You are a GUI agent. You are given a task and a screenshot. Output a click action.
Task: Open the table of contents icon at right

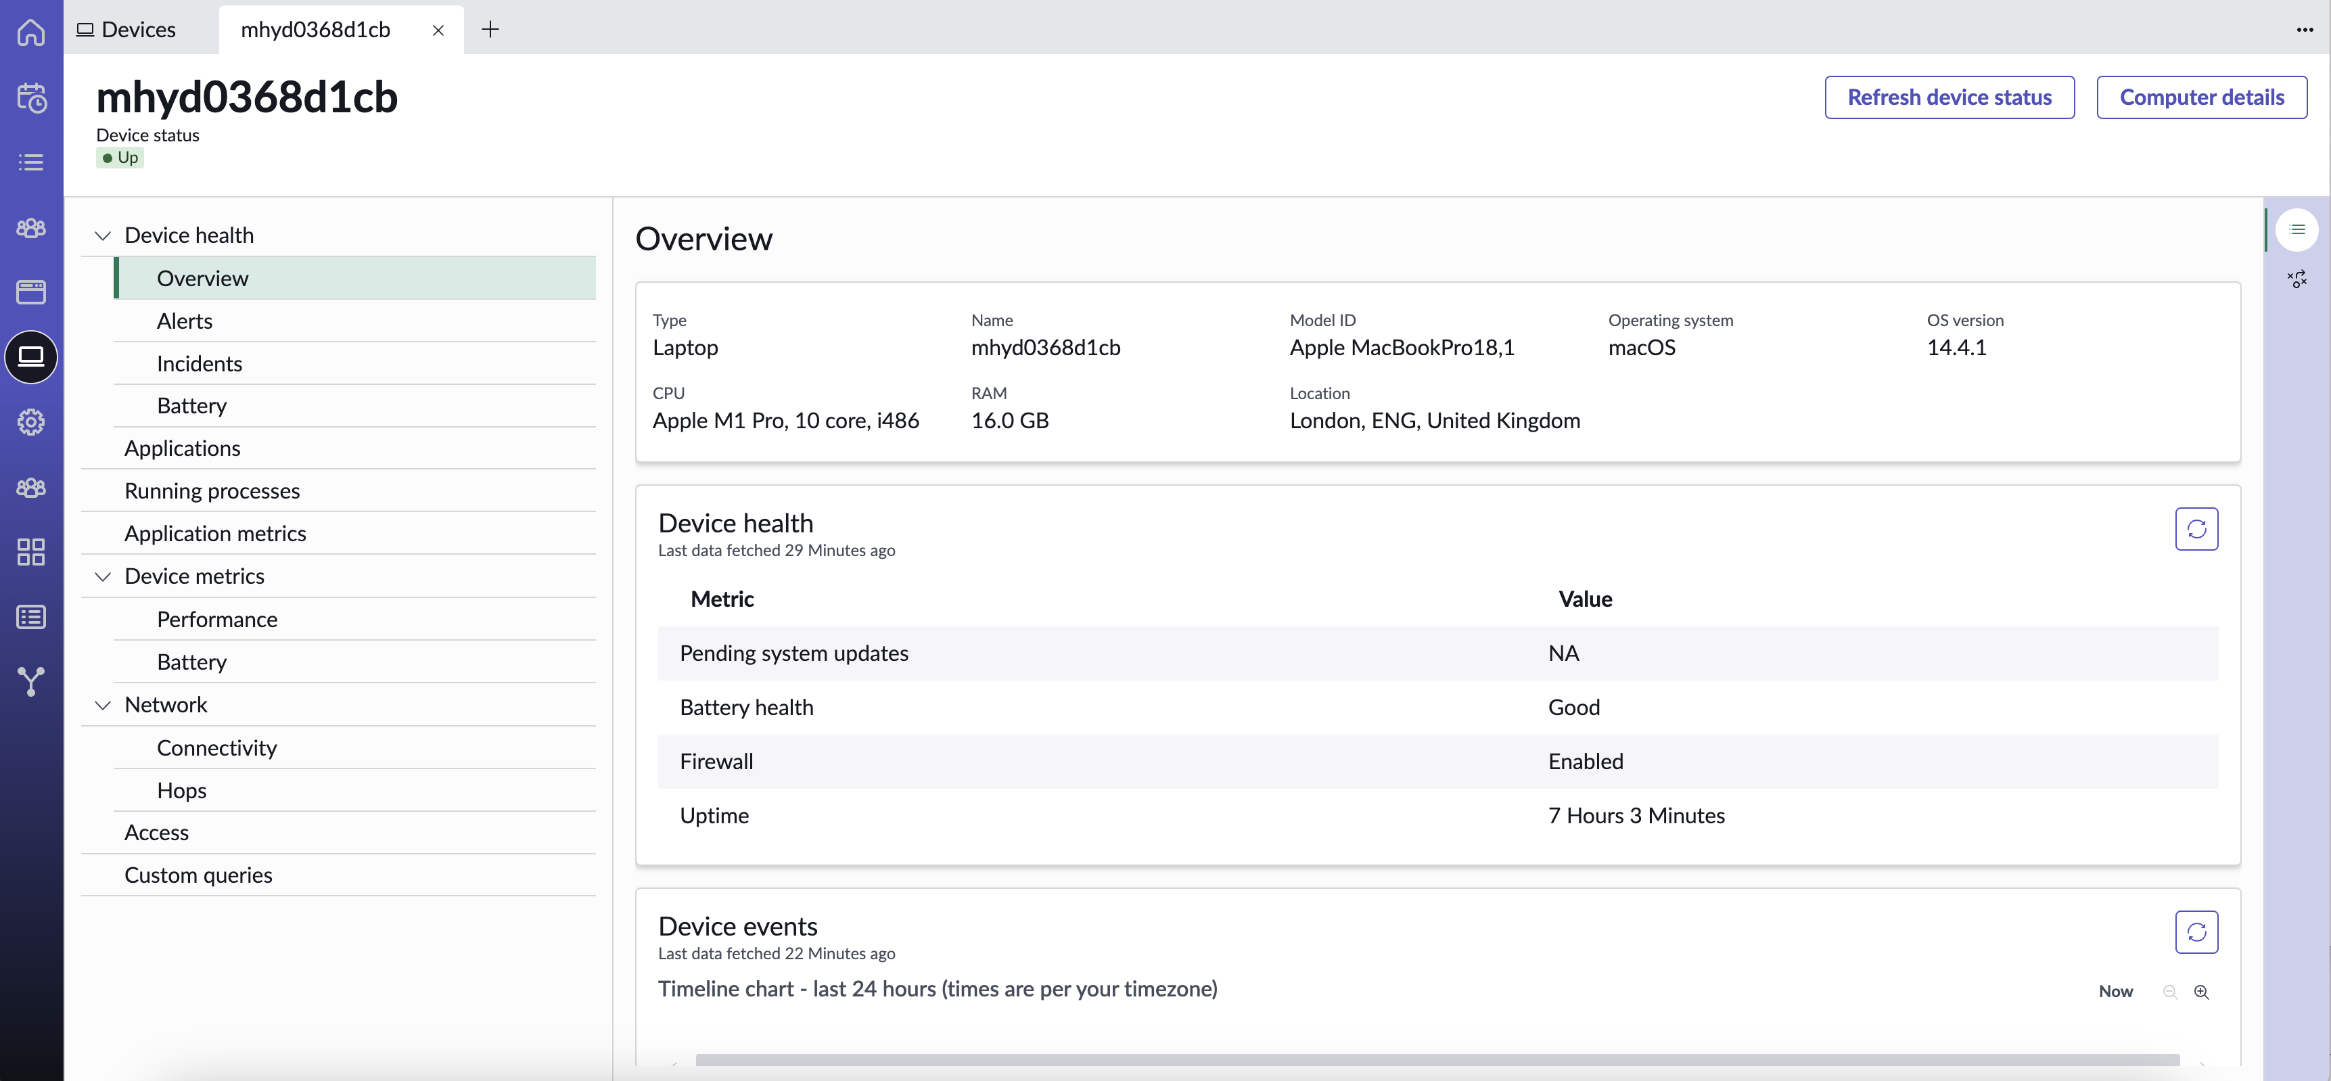(2297, 230)
